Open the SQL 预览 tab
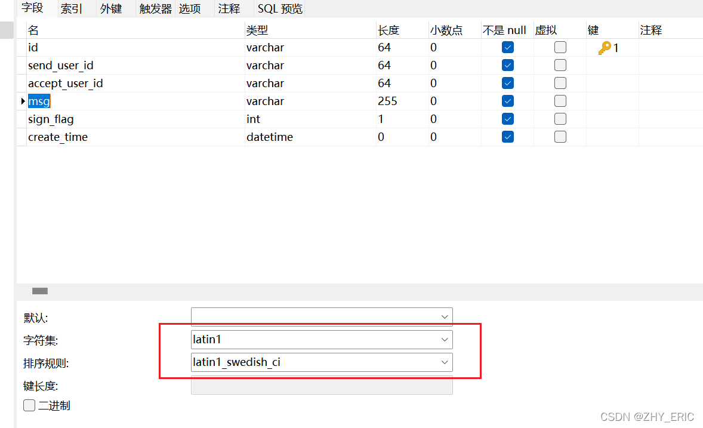 click(x=280, y=8)
